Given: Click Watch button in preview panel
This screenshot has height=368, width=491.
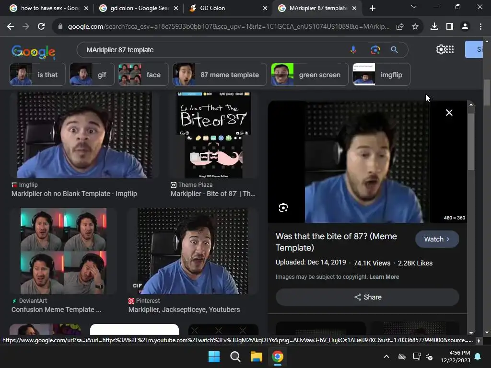Looking at the screenshot, I should (437, 239).
